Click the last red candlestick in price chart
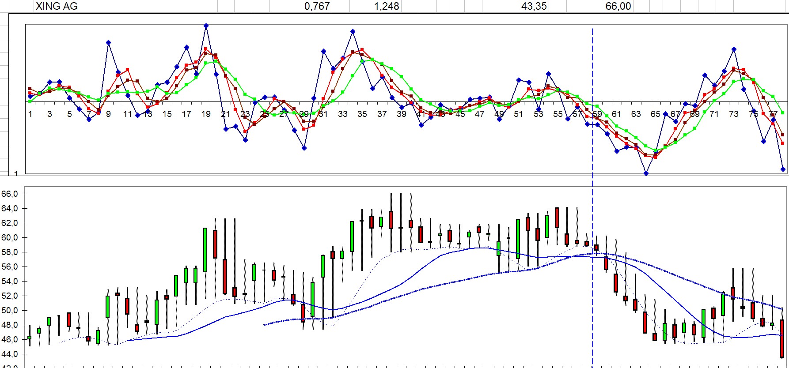 [782, 338]
